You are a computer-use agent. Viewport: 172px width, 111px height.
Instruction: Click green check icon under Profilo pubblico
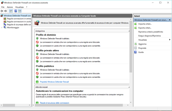37,77
